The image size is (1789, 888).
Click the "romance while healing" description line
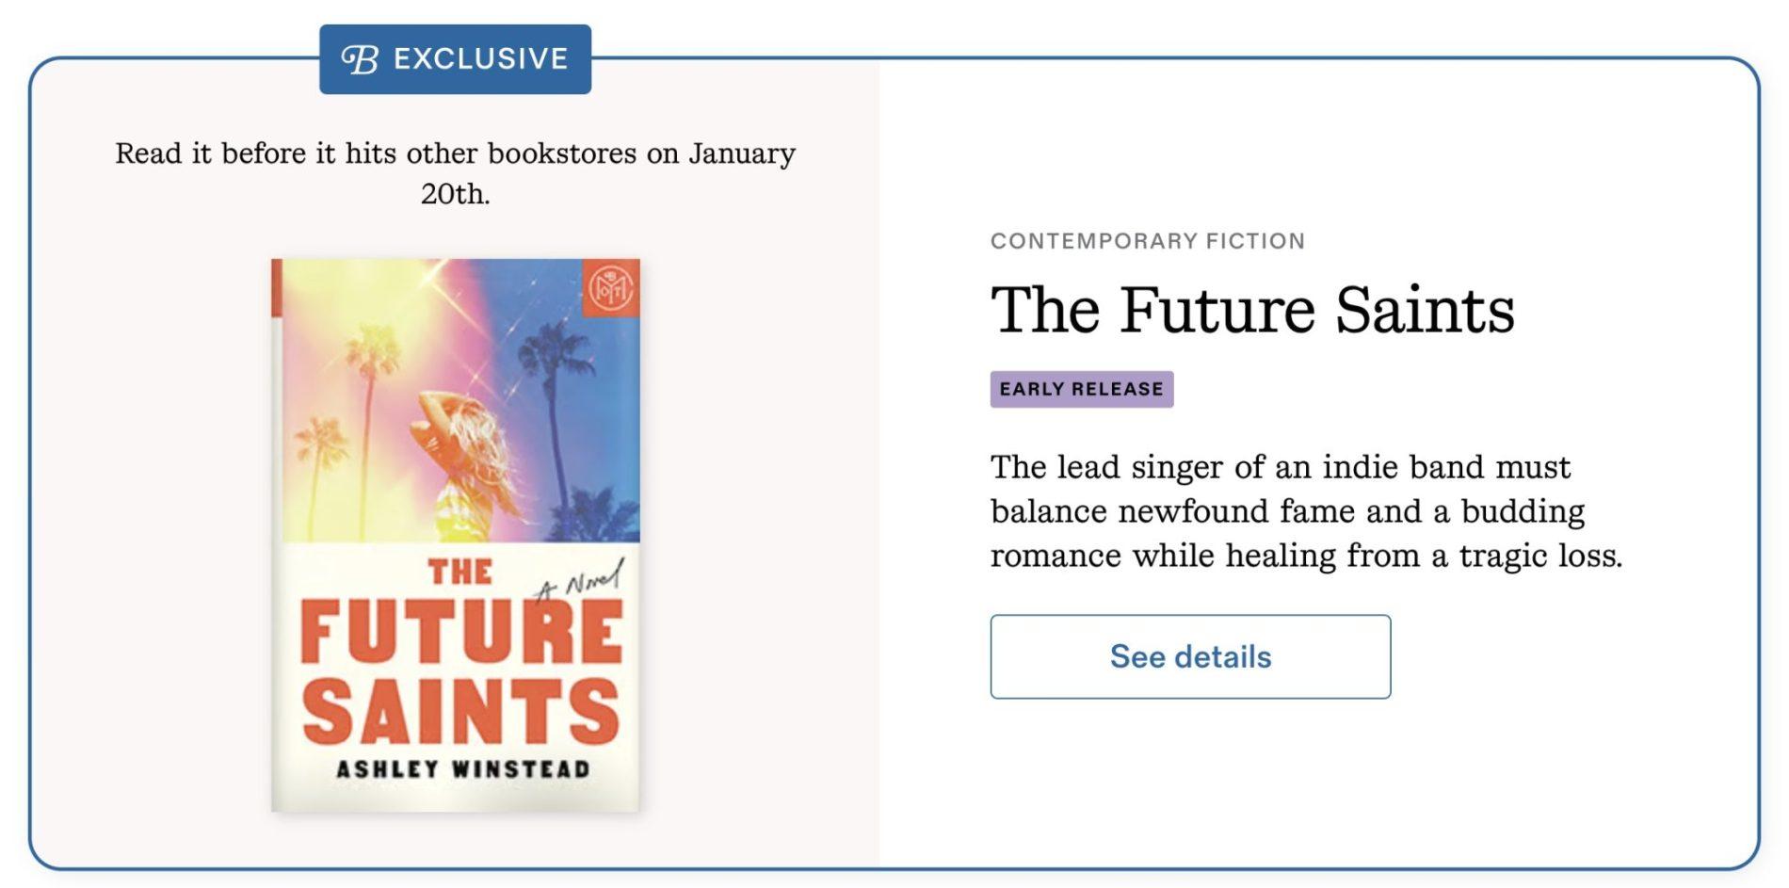click(x=1305, y=556)
